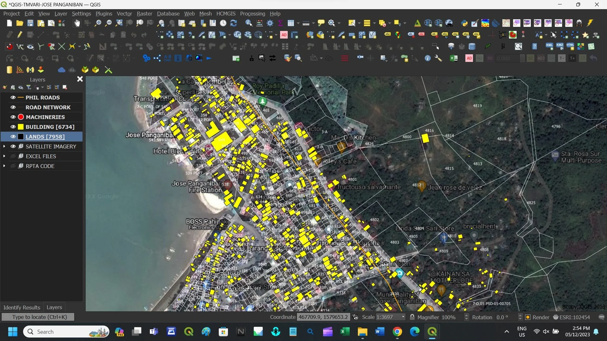
Task: Expand the RPTA CODE group
Action: point(4,166)
